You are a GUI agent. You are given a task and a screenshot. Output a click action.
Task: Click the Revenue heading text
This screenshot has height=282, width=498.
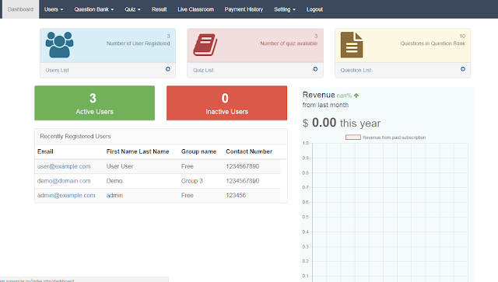tap(318, 95)
